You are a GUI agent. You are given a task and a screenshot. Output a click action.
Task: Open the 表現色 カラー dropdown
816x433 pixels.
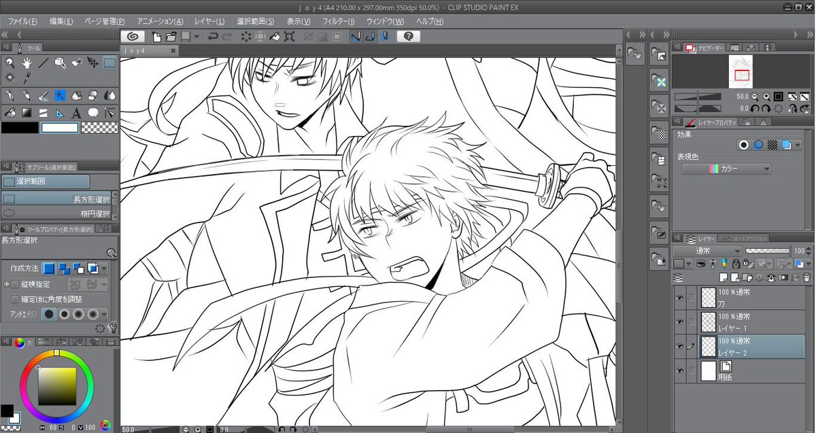[x=727, y=168]
